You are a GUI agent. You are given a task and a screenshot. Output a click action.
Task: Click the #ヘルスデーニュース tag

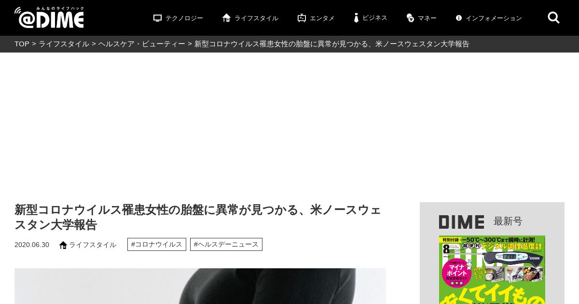226,244
